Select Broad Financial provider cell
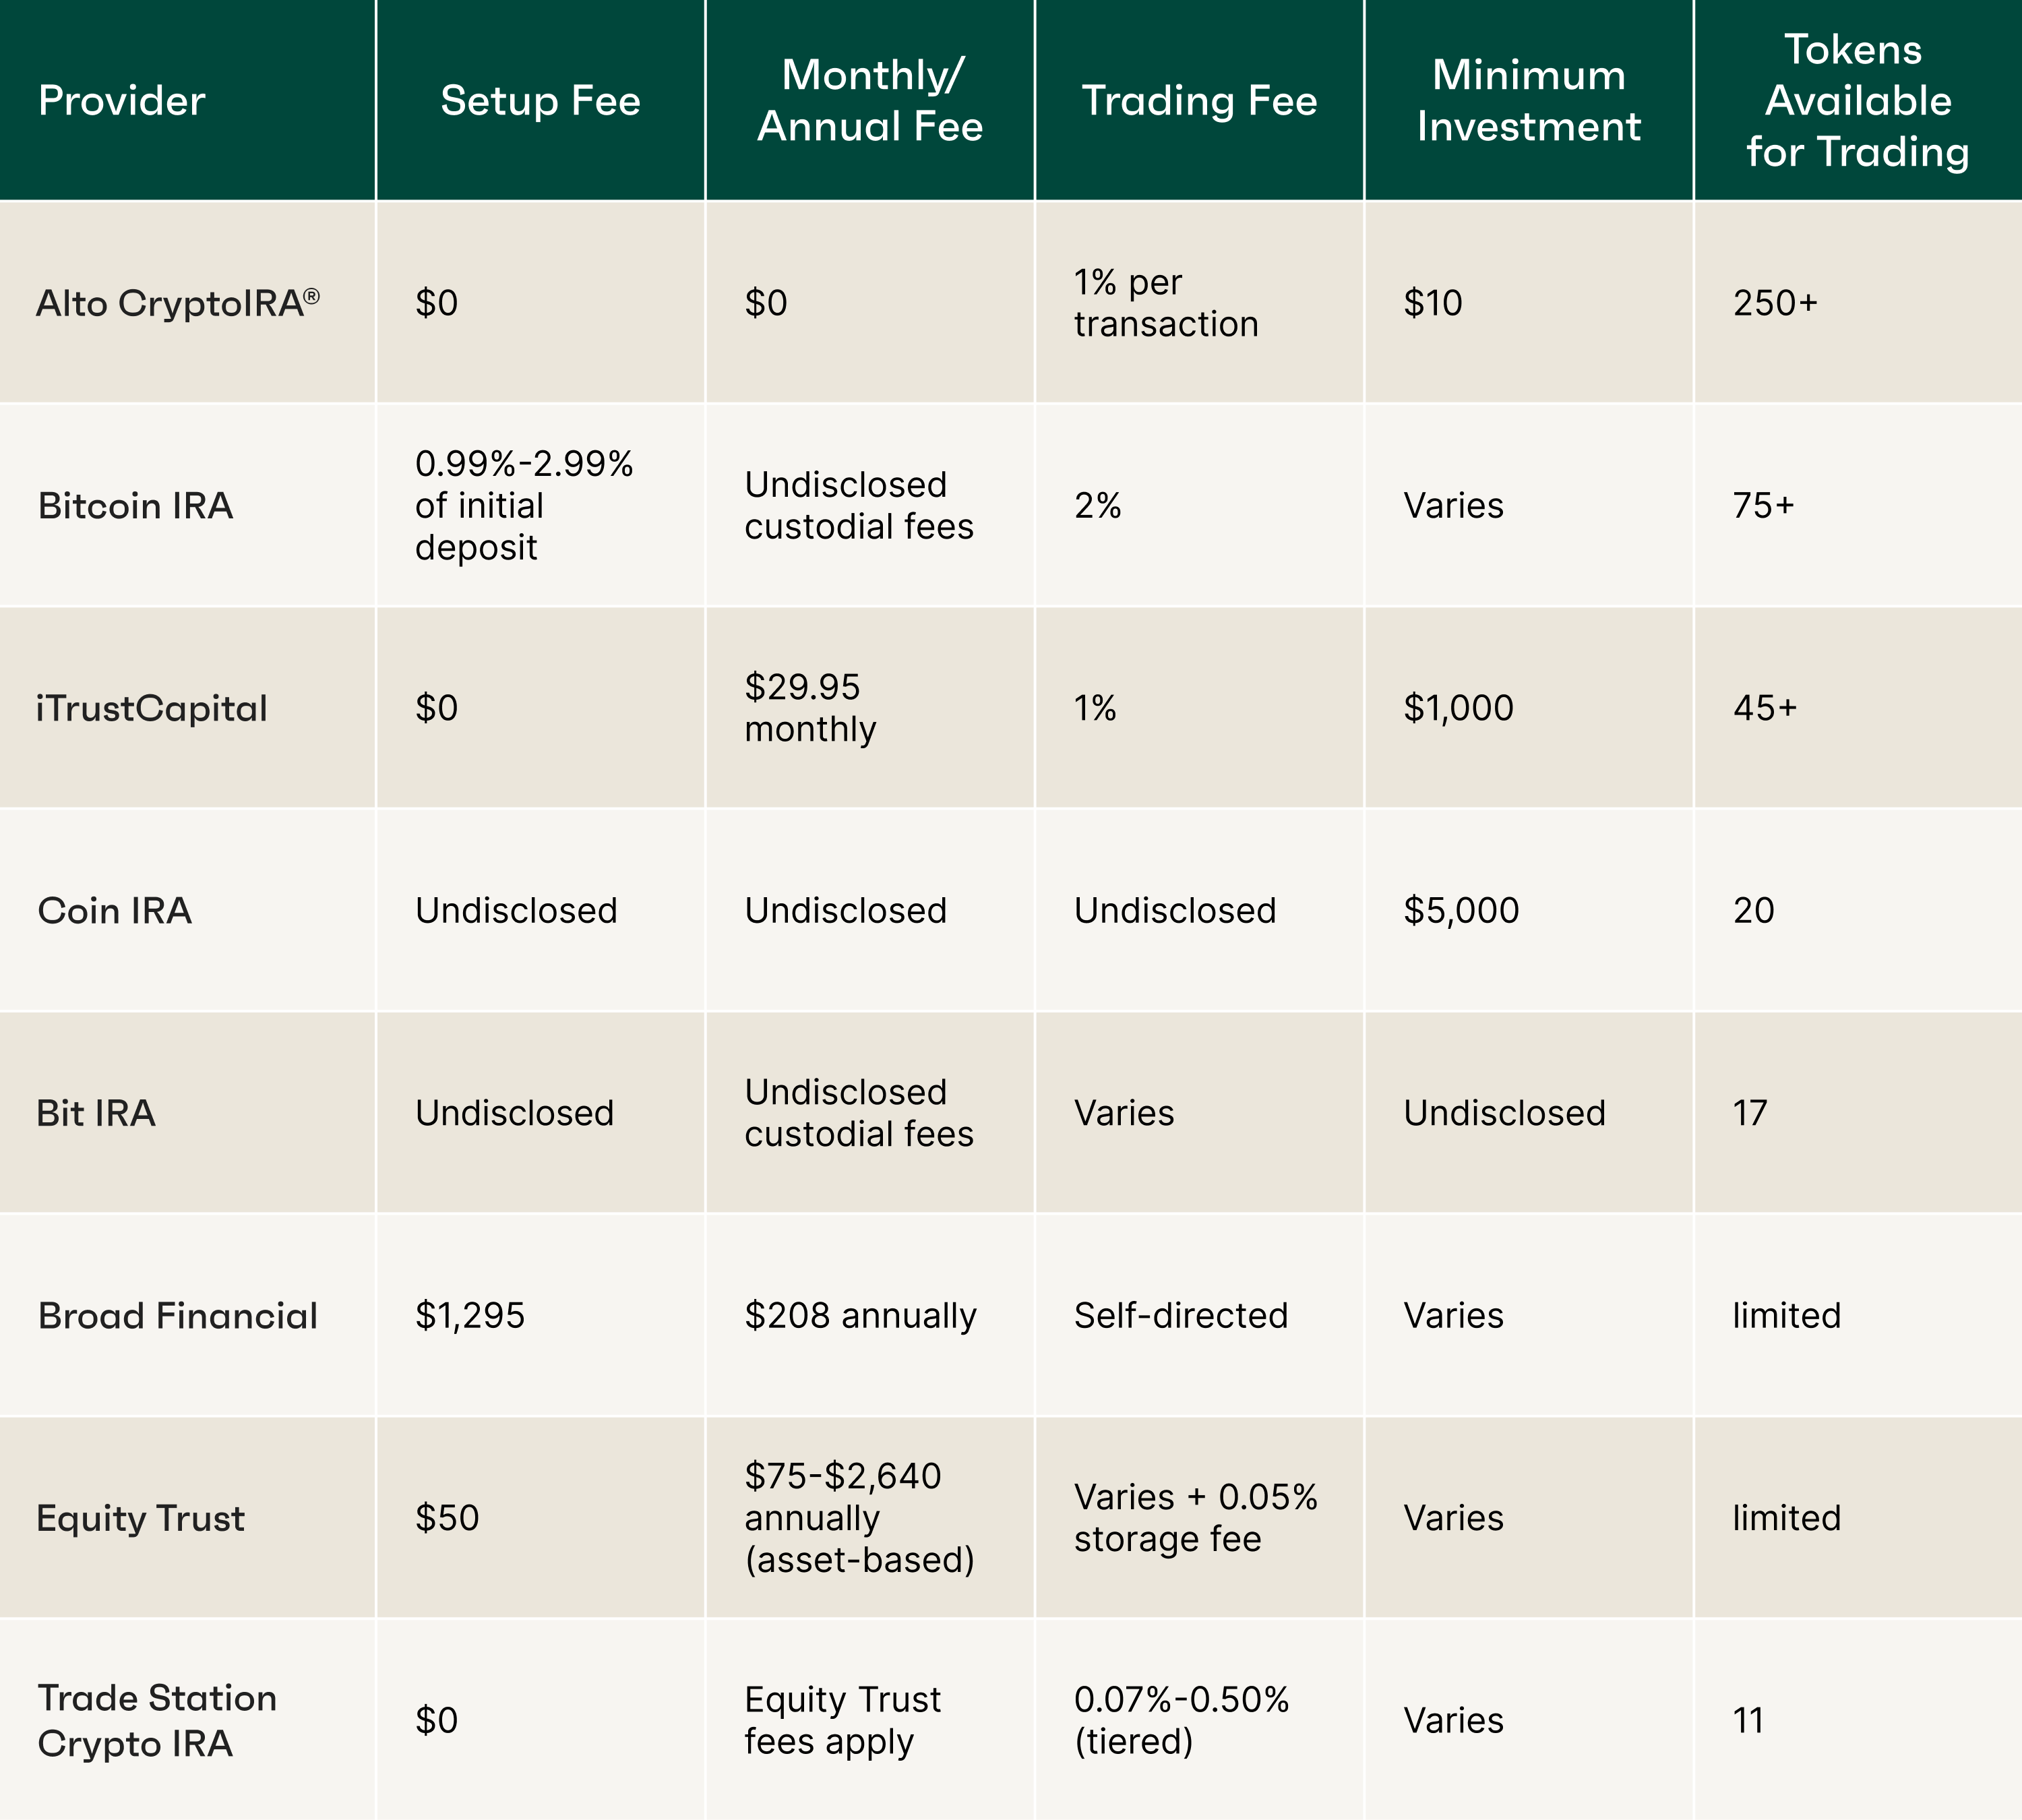The height and width of the screenshot is (1820, 2022). point(177,1316)
